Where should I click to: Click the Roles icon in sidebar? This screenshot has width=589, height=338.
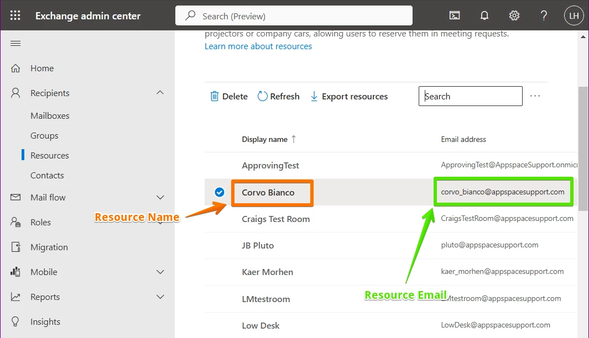(x=15, y=222)
